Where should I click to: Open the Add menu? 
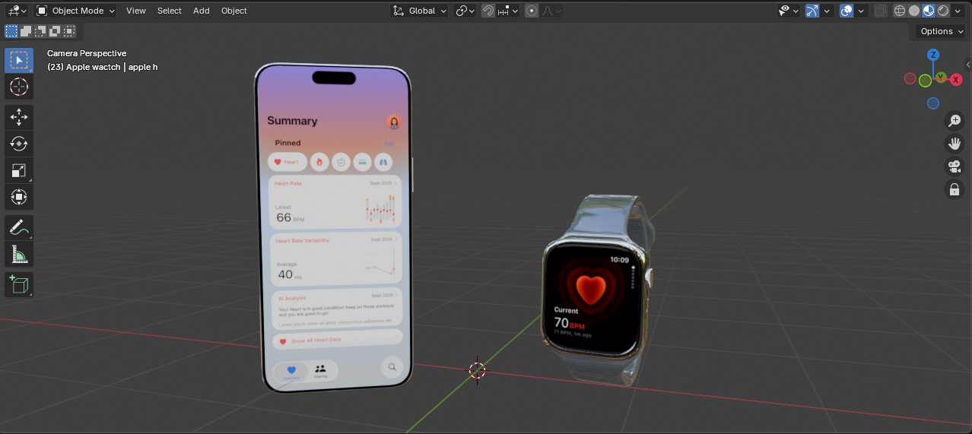pyautogui.click(x=202, y=11)
